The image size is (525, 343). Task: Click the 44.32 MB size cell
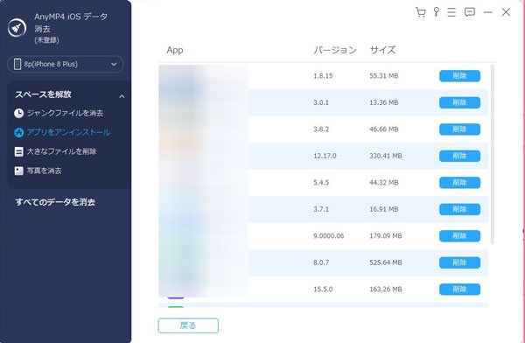coord(384,183)
